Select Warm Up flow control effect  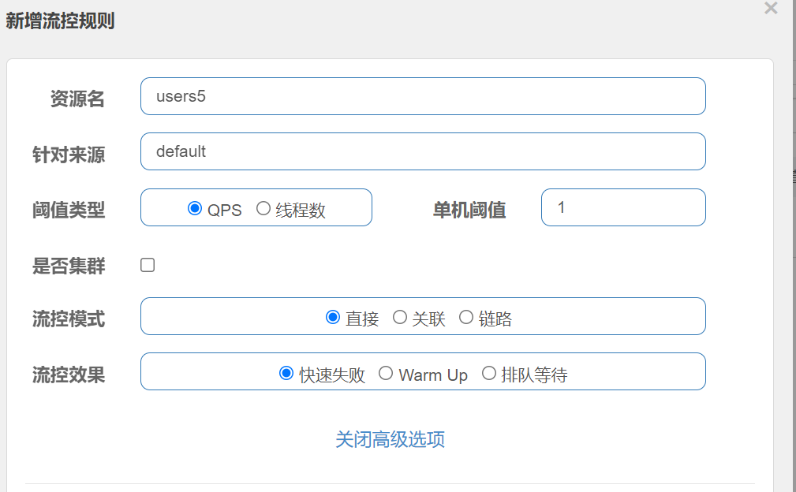click(x=386, y=374)
